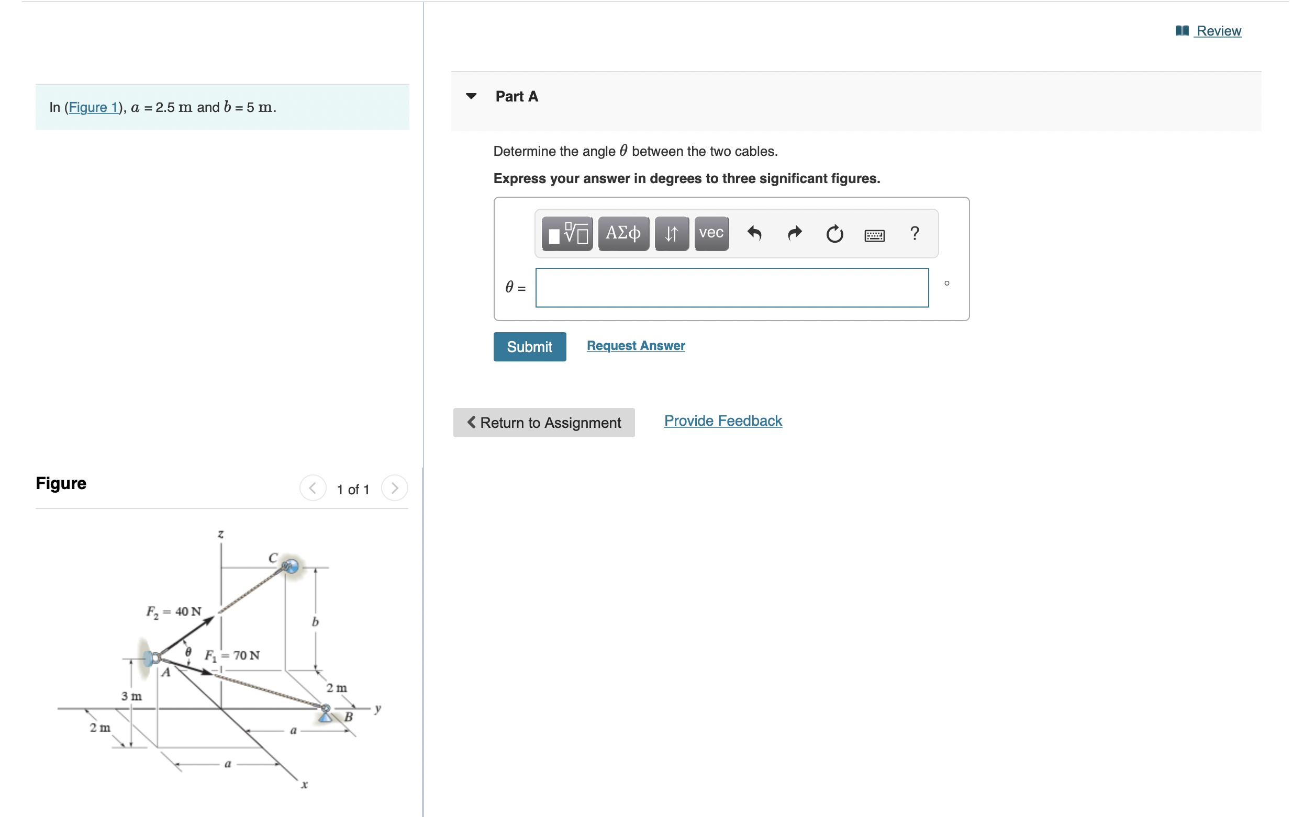Insert a Greek symbol using ΑΣφ

tap(623, 233)
